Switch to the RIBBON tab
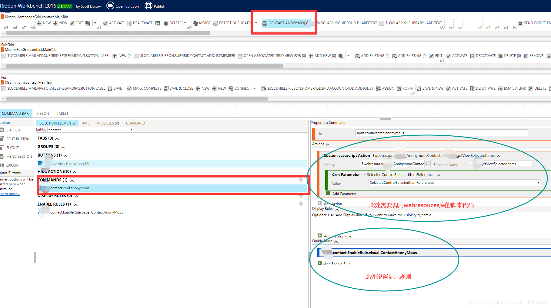Screen dimensions: 551x308 tap(43, 114)
